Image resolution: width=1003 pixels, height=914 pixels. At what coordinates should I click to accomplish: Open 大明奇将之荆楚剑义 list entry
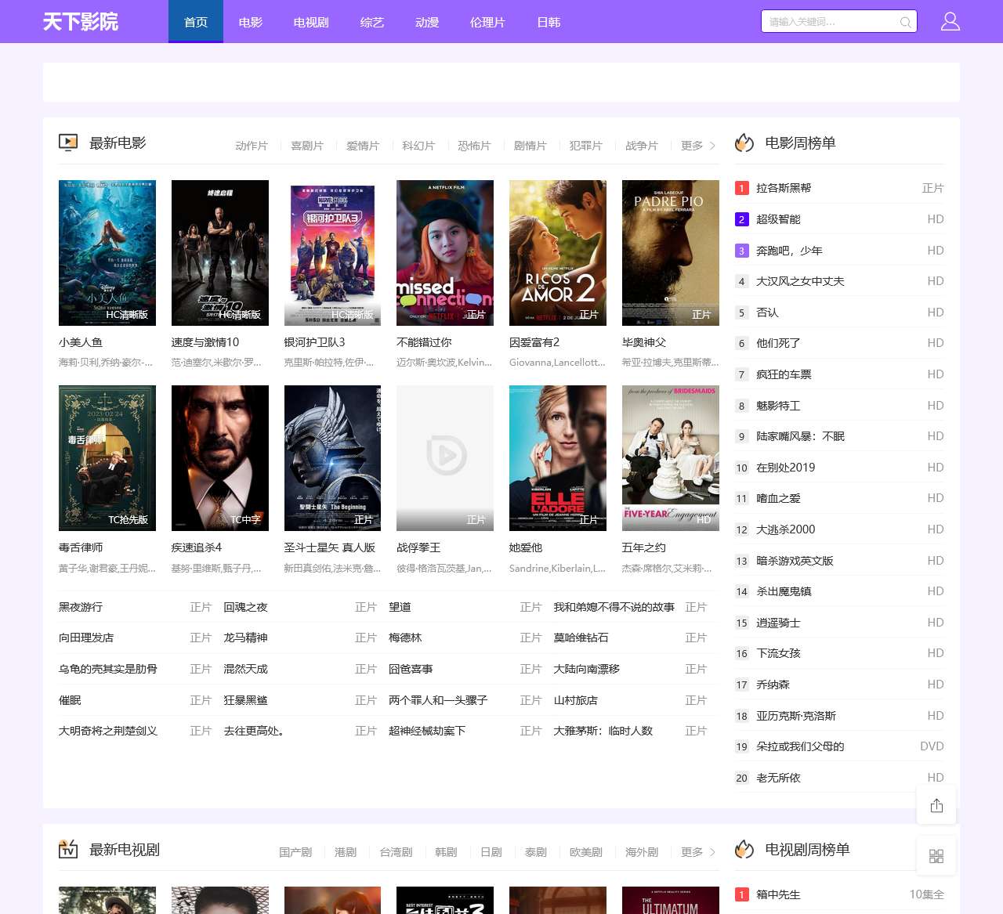pyautogui.click(x=108, y=731)
